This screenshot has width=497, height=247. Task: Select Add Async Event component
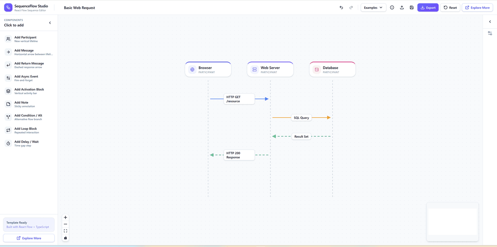point(29,78)
